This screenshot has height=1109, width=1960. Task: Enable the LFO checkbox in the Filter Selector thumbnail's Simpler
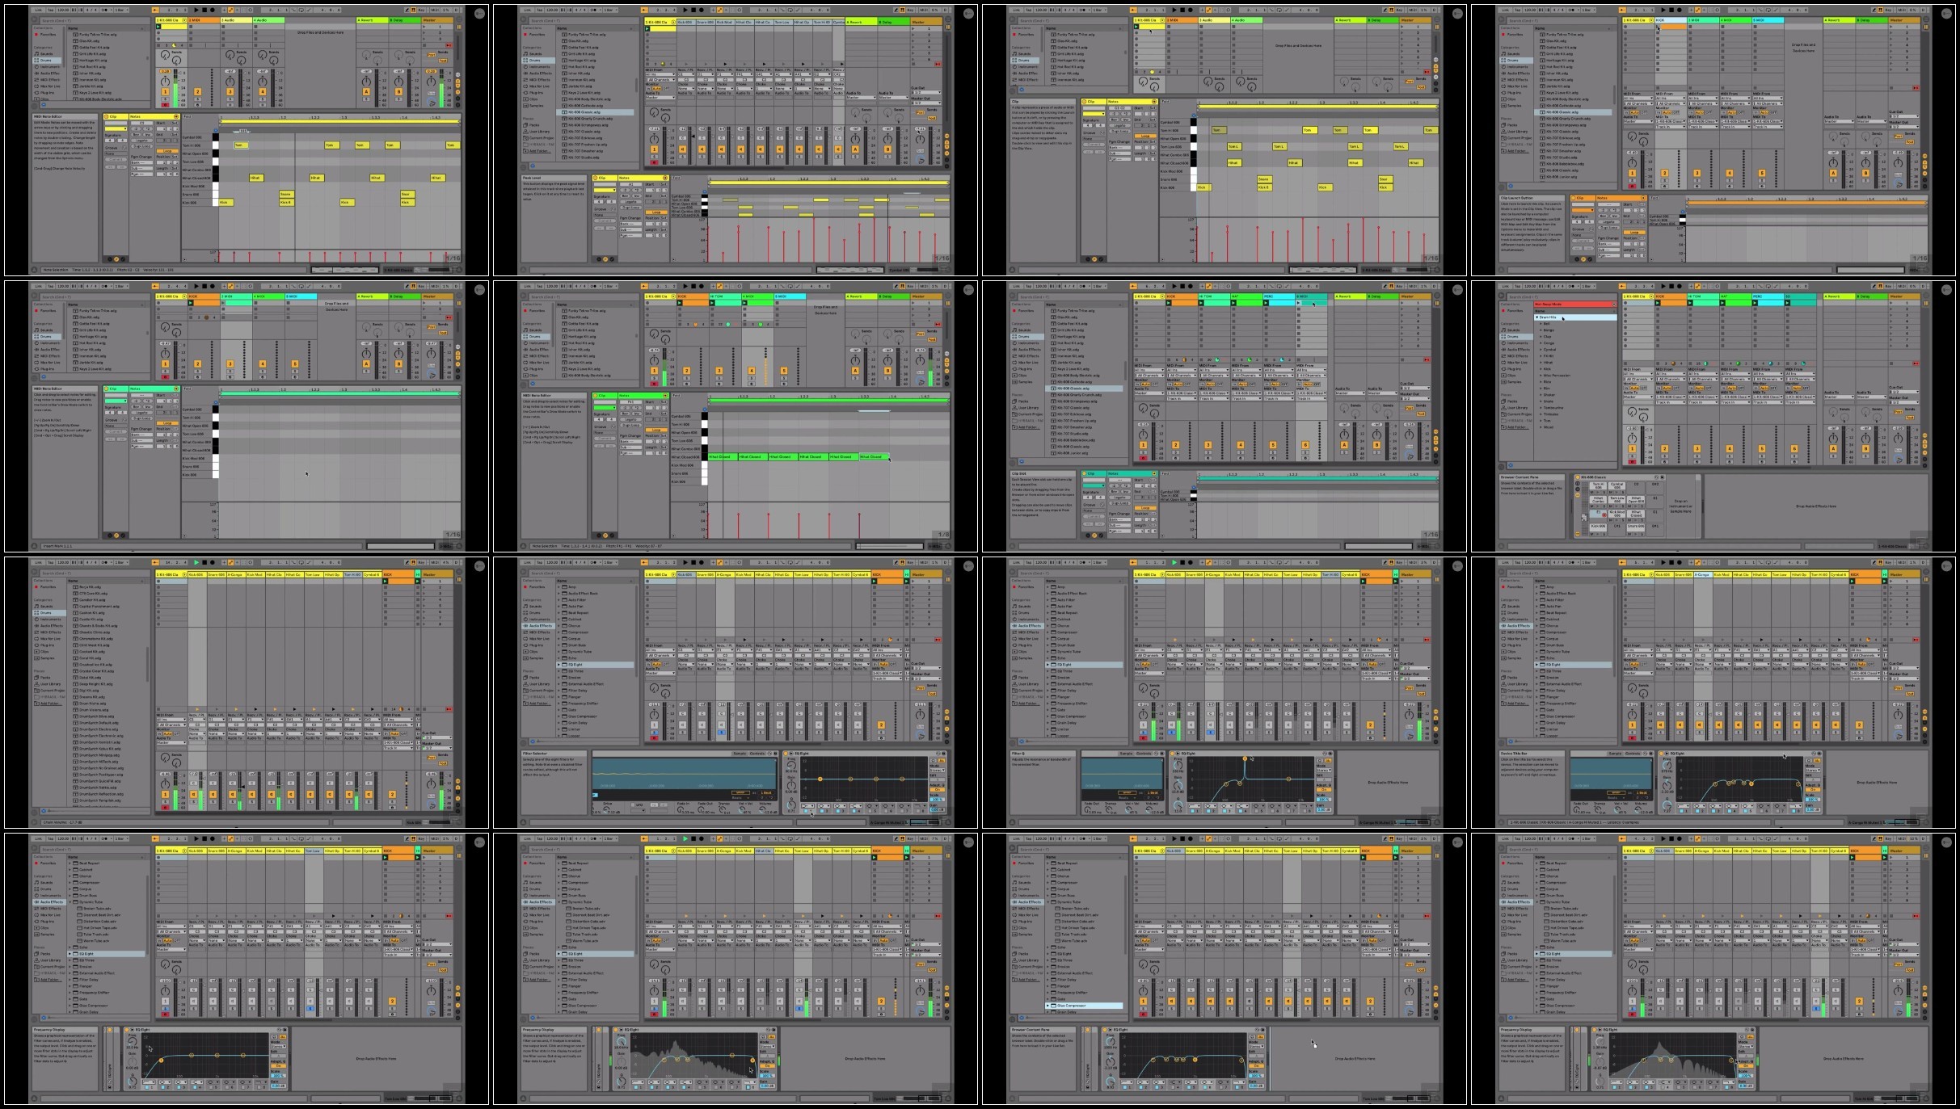coord(633,805)
